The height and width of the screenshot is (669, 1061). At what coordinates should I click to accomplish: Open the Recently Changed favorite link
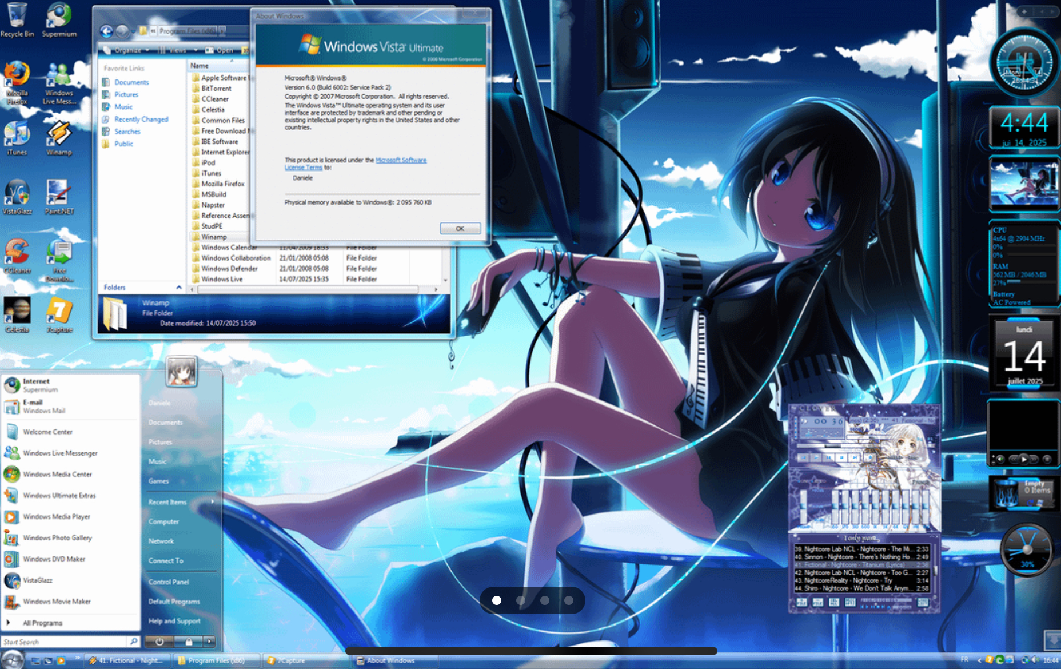point(141,119)
